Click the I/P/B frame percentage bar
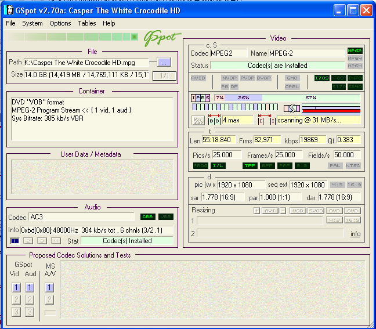The height and width of the screenshot is (329, 376). pos(287,98)
